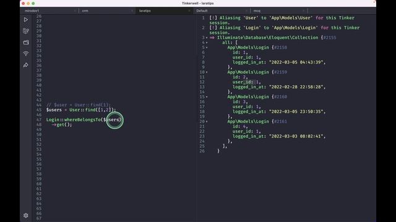This screenshot has width=396, height=222.
Task: Click 'App\Models\Login {#2158' in output
Action: (x=257, y=47)
